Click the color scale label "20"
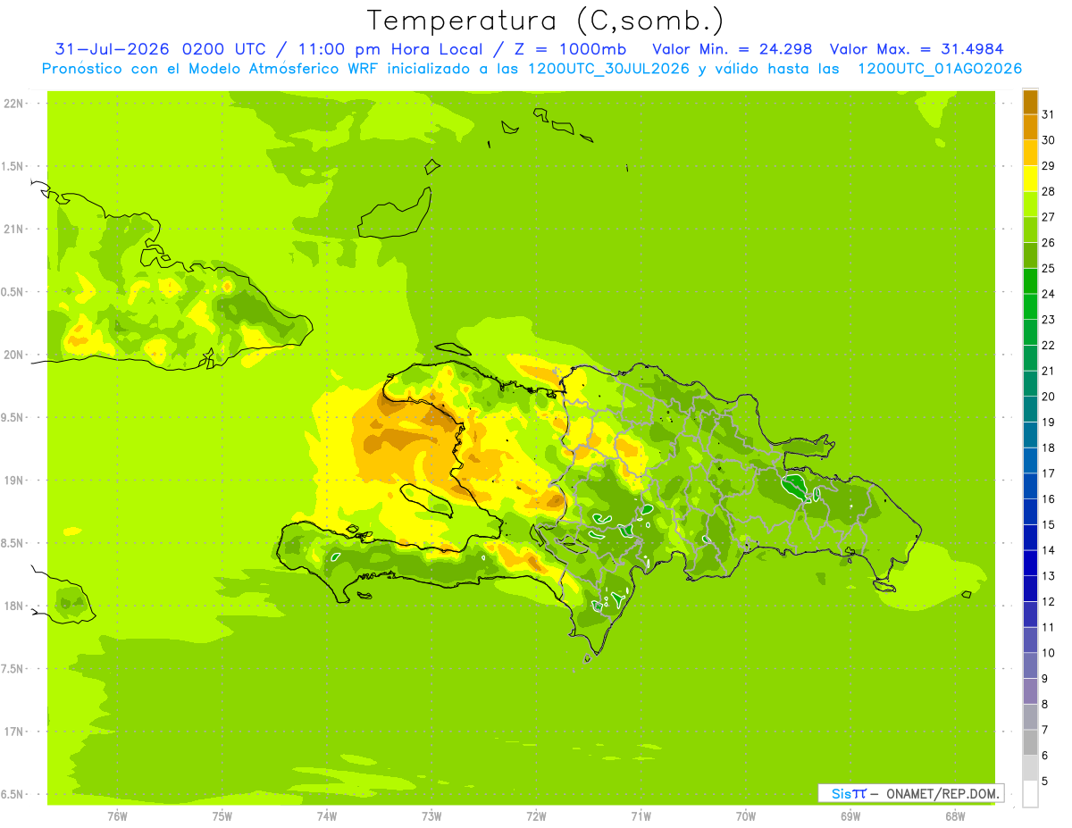This screenshot has height=828, width=1072. pyautogui.click(x=1048, y=397)
